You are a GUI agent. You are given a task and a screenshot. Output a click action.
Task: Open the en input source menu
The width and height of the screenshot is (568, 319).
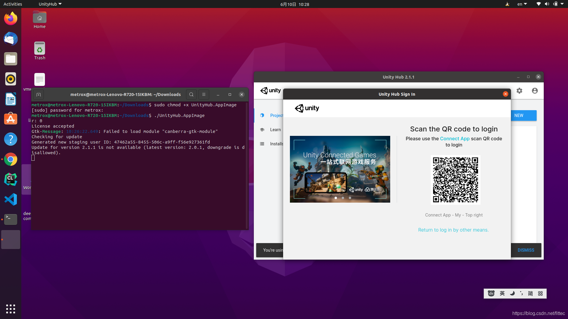pyautogui.click(x=522, y=4)
